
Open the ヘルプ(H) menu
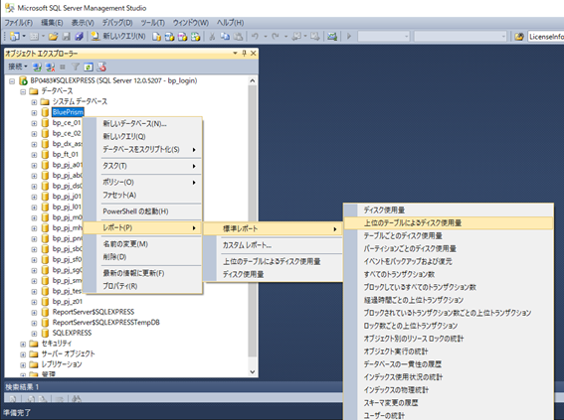click(x=230, y=23)
